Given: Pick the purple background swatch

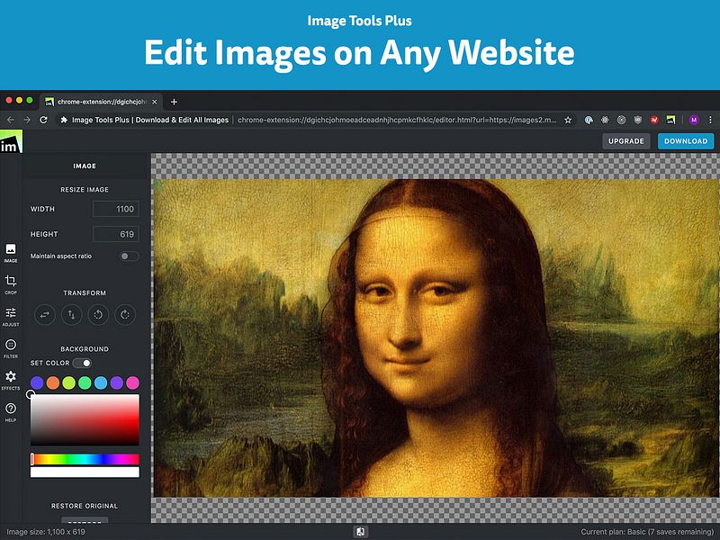Looking at the screenshot, I should 117,382.
